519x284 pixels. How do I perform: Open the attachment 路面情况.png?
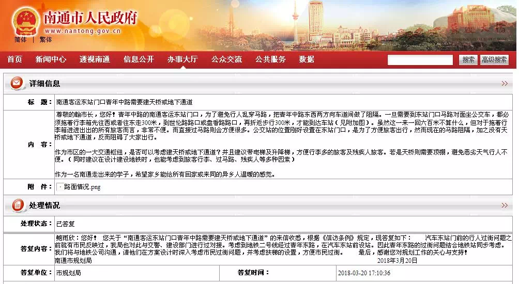[82, 187]
